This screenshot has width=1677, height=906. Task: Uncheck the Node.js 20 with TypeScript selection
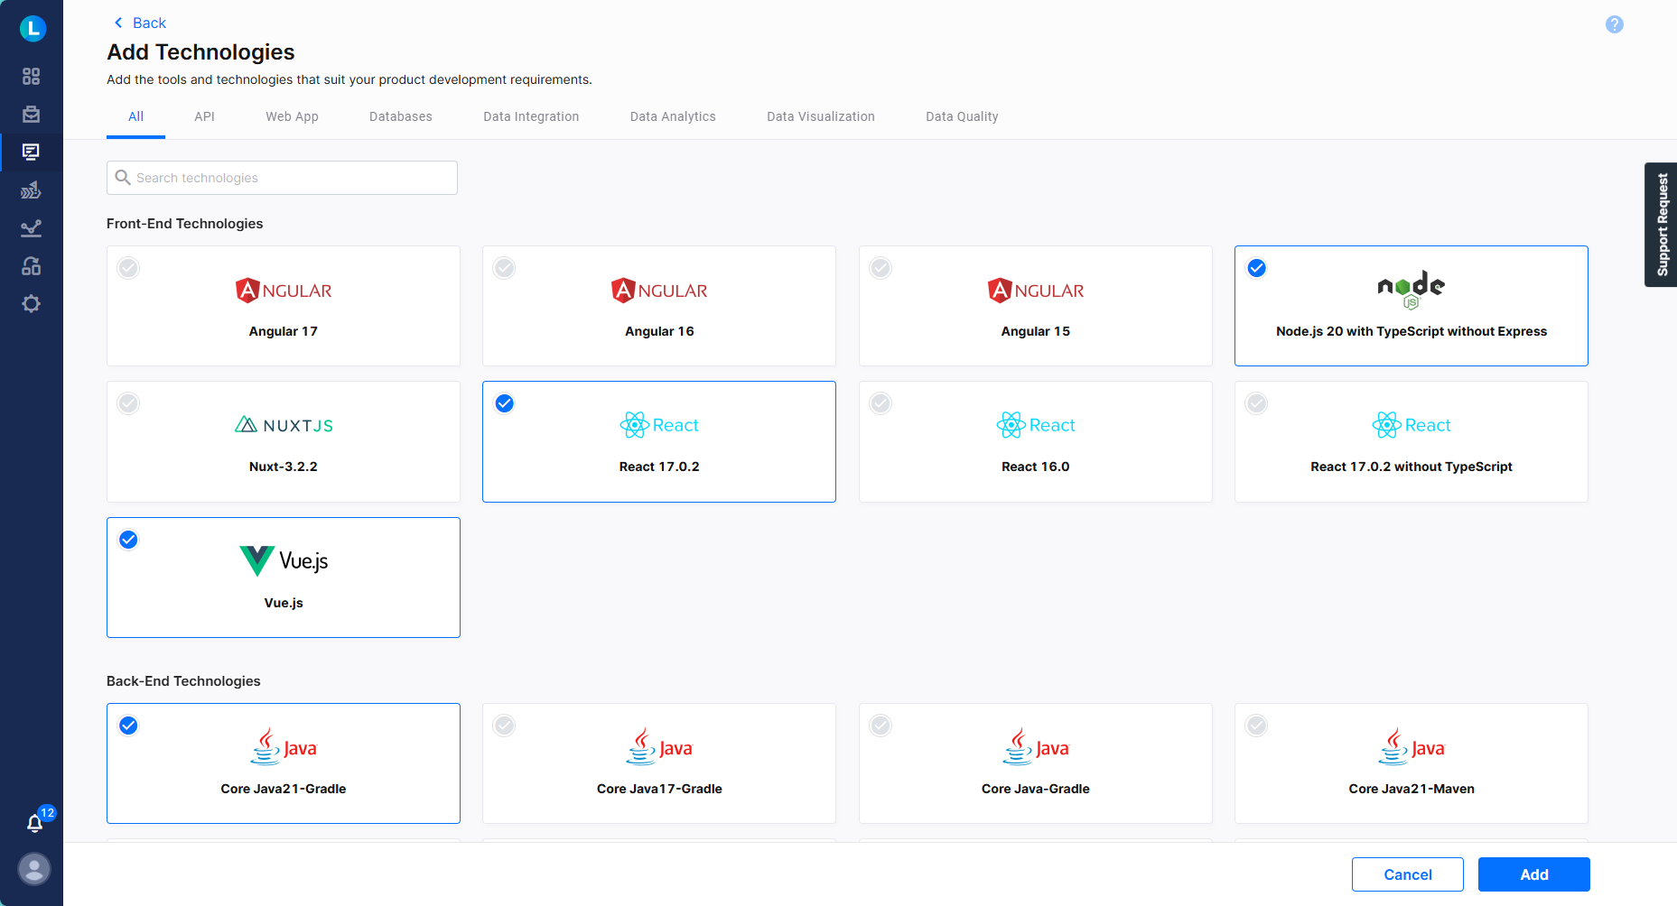[x=1256, y=267]
